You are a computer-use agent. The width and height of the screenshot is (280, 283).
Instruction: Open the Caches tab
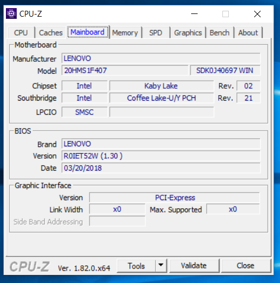click(x=51, y=33)
